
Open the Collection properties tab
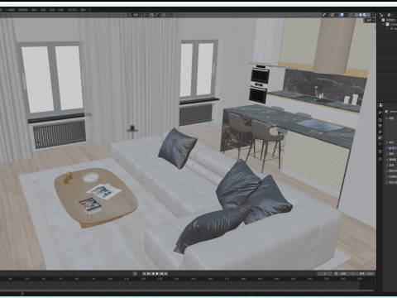(x=380, y=151)
